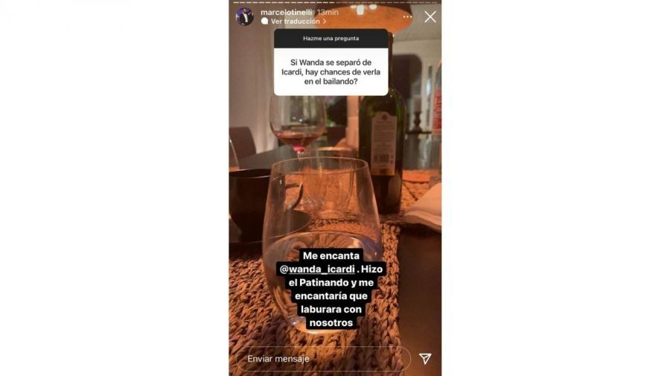Open the three-dots story options menu
Screen dimensions: 670x376
pyautogui.click(x=407, y=17)
